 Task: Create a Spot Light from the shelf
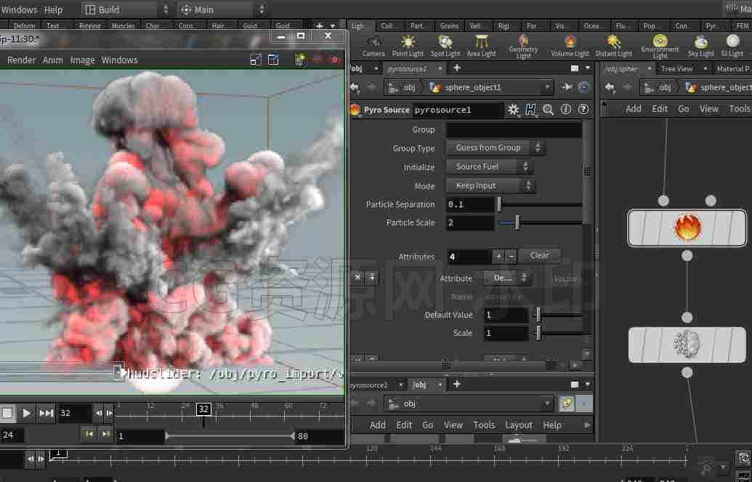pos(445,46)
